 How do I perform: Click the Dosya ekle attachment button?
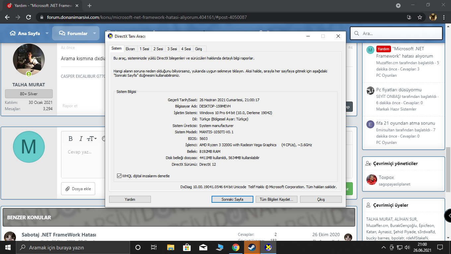point(78,189)
